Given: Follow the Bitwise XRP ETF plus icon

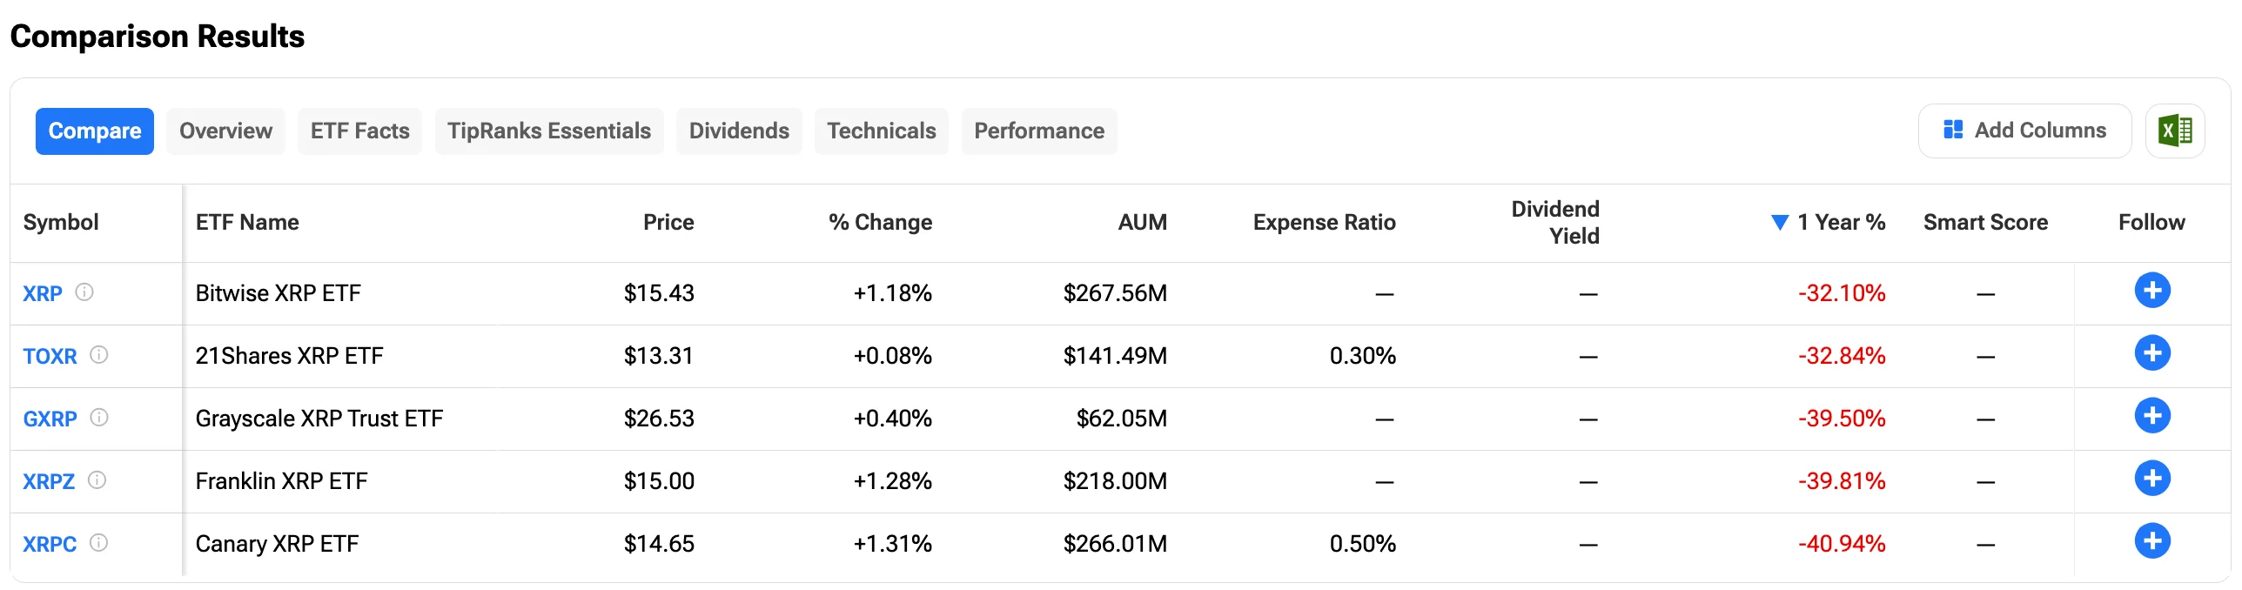Looking at the screenshot, I should (2151, 291).
